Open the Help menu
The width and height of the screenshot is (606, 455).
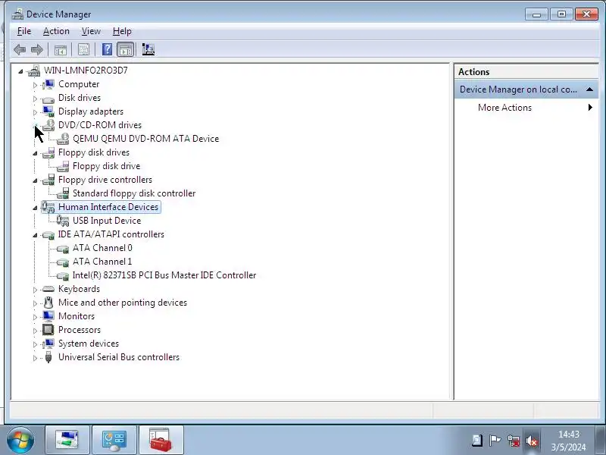(x=122, y=31)
